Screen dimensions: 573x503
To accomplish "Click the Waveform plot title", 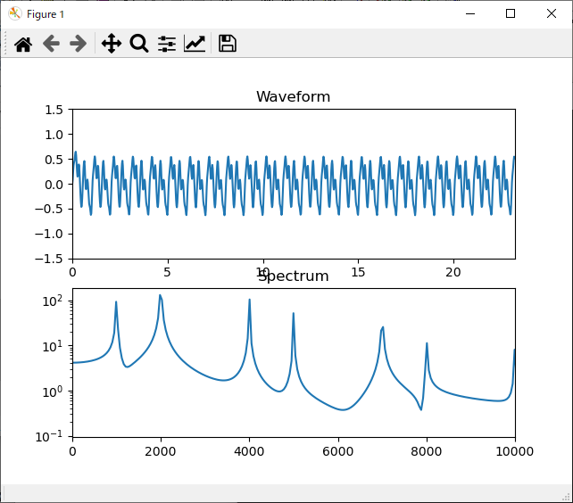I will point(293,97).
